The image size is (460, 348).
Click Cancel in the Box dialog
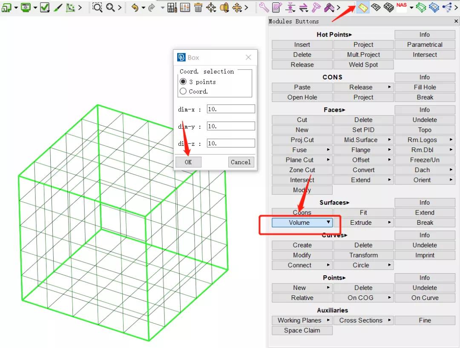pos(241,162)
